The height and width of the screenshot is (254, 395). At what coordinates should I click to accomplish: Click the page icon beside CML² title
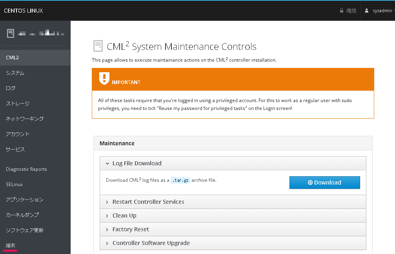98,46
